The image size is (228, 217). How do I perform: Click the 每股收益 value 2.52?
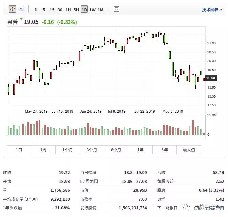pyautogui.click(x=220, y=182)
